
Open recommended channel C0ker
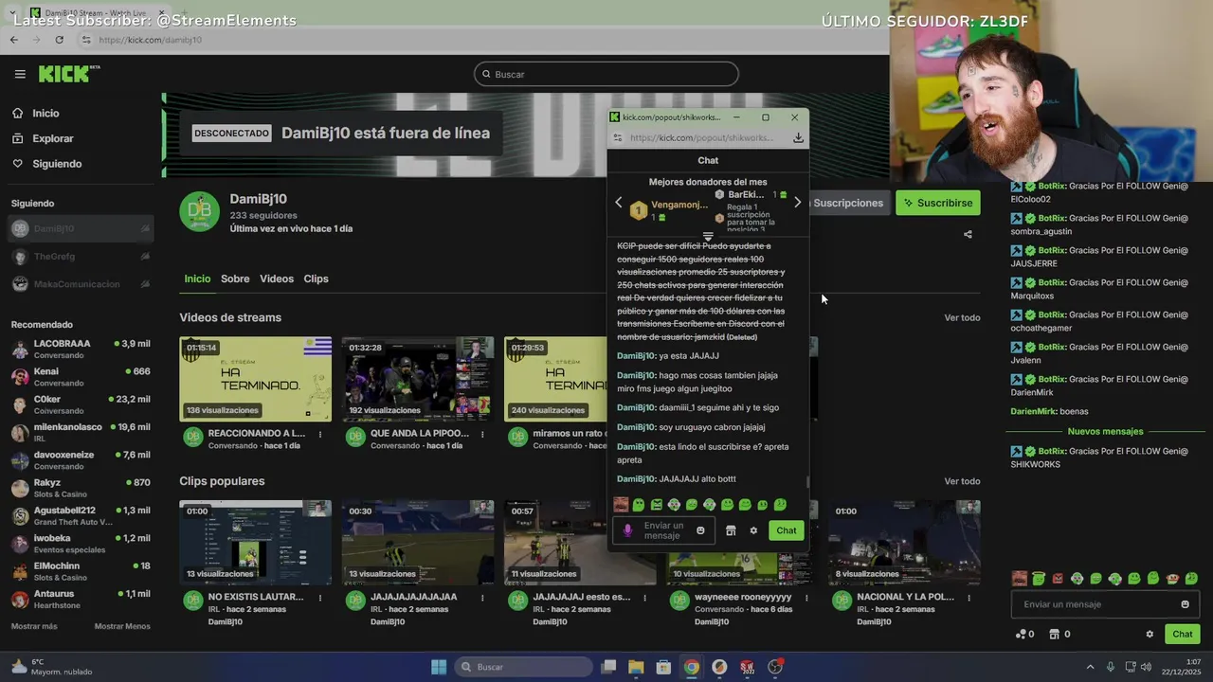click(x=81, y=404)
